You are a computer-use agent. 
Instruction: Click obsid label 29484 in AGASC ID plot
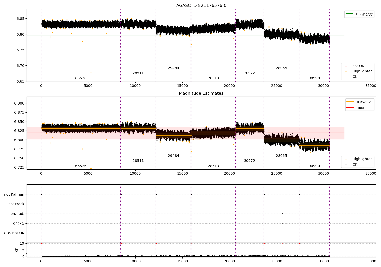[173, 68]
